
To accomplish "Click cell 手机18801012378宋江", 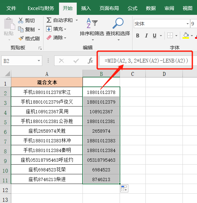I will click(x=47, y=92).
